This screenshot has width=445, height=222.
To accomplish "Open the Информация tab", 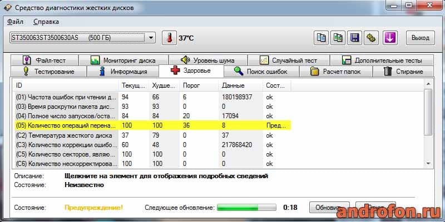I will coord(123,72).
